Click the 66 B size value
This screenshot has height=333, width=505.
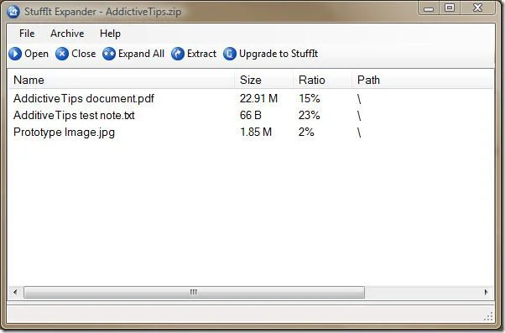pyautogui.click(x=251, y=115)
